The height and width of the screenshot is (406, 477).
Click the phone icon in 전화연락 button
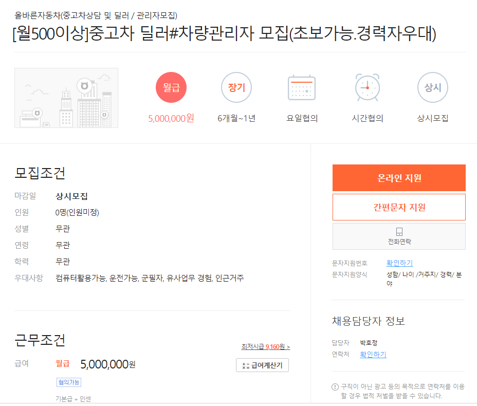pos(399,232)
